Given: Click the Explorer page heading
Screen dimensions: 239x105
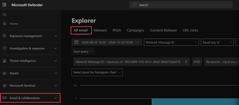Looking at the screenshot, I should point(84,21).
